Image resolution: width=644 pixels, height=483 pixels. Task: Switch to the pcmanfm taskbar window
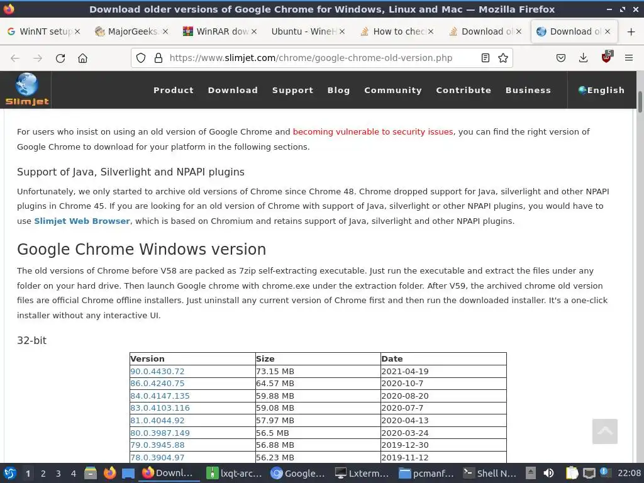426,473
